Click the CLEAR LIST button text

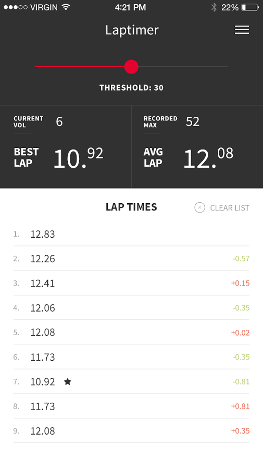click(230, 208)
